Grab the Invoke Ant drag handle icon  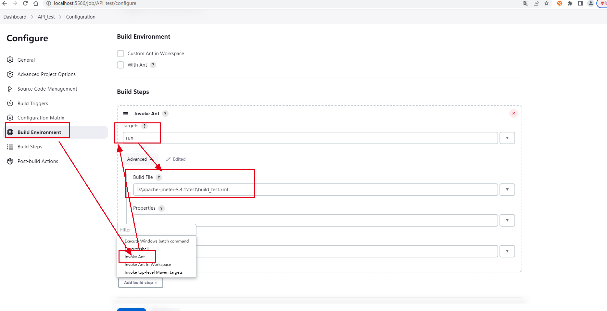pyautogui.click(x=126, y=114)
